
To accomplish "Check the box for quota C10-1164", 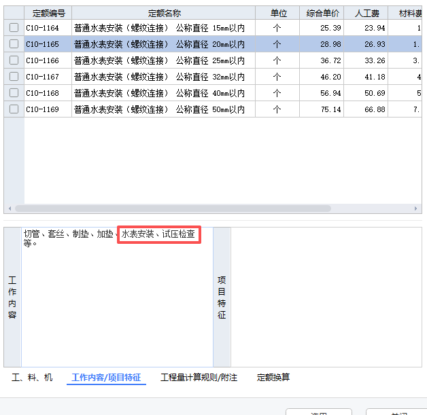I will [x=14, y=28].
